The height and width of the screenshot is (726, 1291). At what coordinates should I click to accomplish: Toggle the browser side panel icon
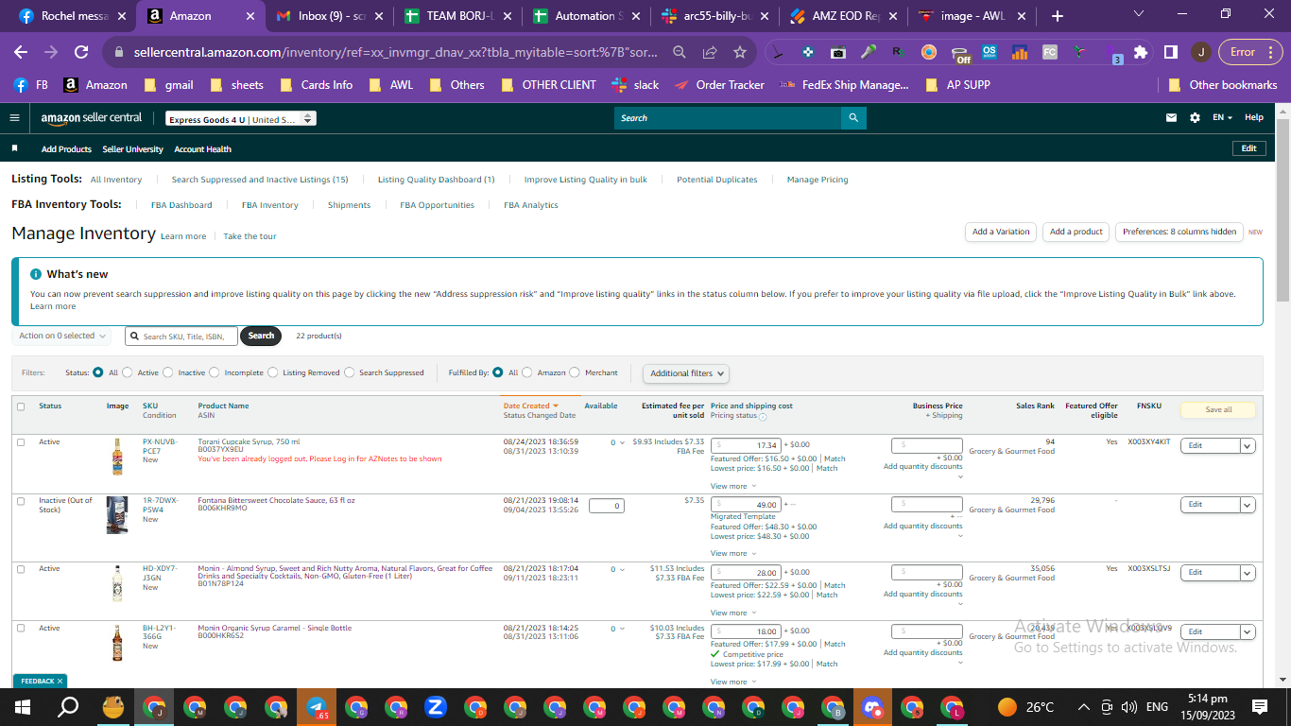[x=1170, y=52]
